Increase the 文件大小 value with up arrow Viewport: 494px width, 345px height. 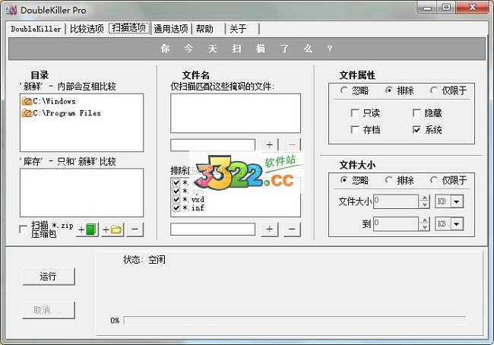click(x=425, y=198)
